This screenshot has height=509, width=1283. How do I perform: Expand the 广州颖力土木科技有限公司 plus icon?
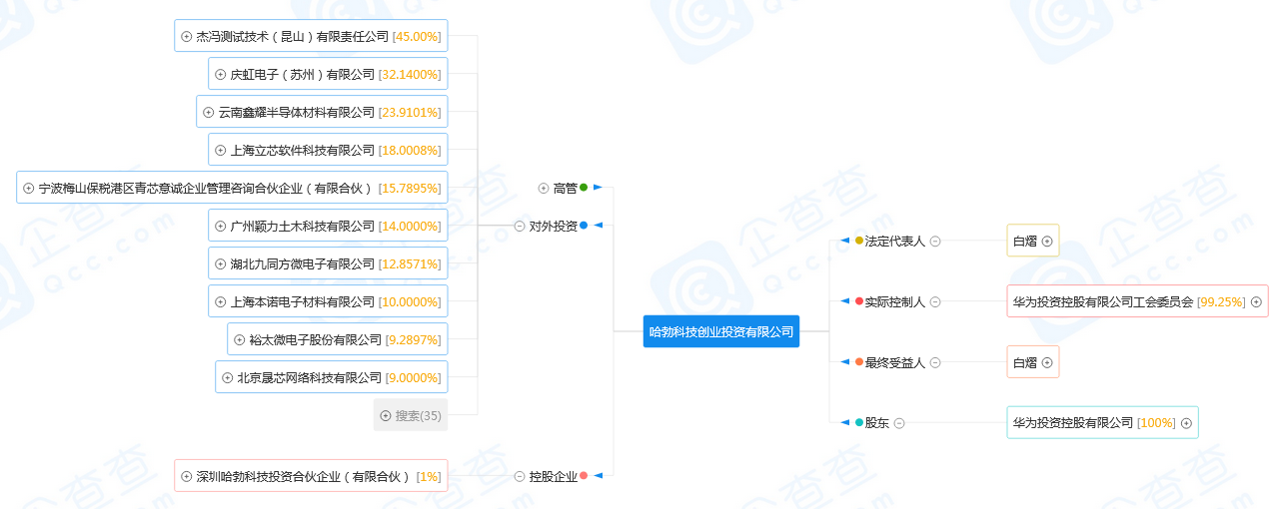coord(221,226)
